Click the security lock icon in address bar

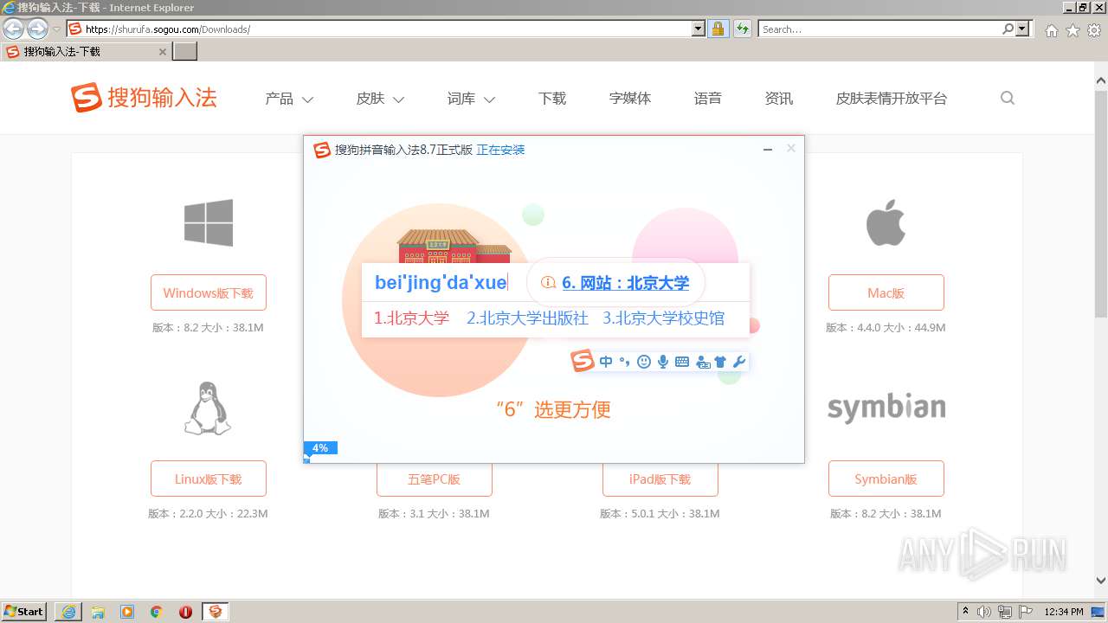point(718,29)
